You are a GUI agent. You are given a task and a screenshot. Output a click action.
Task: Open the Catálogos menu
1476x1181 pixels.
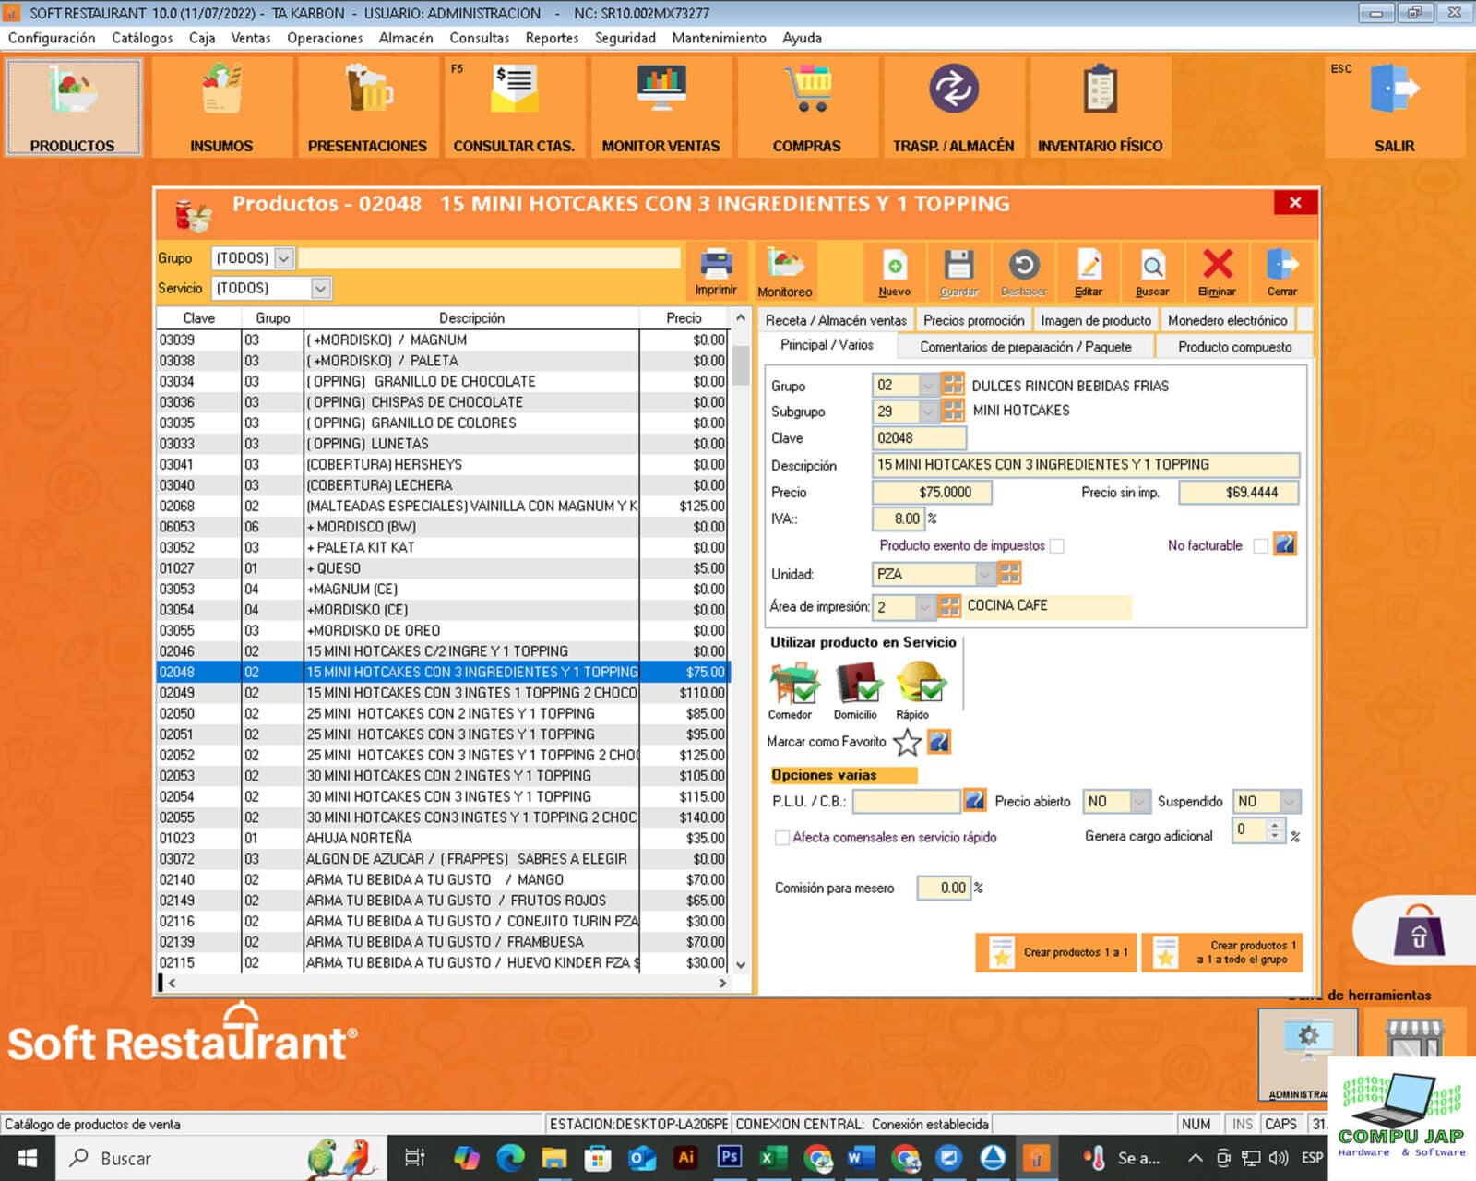(142, 38)
